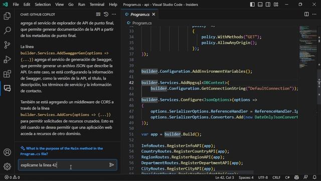Open the View menu
Image resolution: width=321 pixels, height=181 pixels.
click(59, 5)
